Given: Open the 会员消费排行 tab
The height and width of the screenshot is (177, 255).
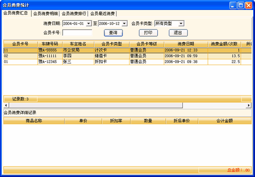Looking at the screenshot, I should coord(74,14).
